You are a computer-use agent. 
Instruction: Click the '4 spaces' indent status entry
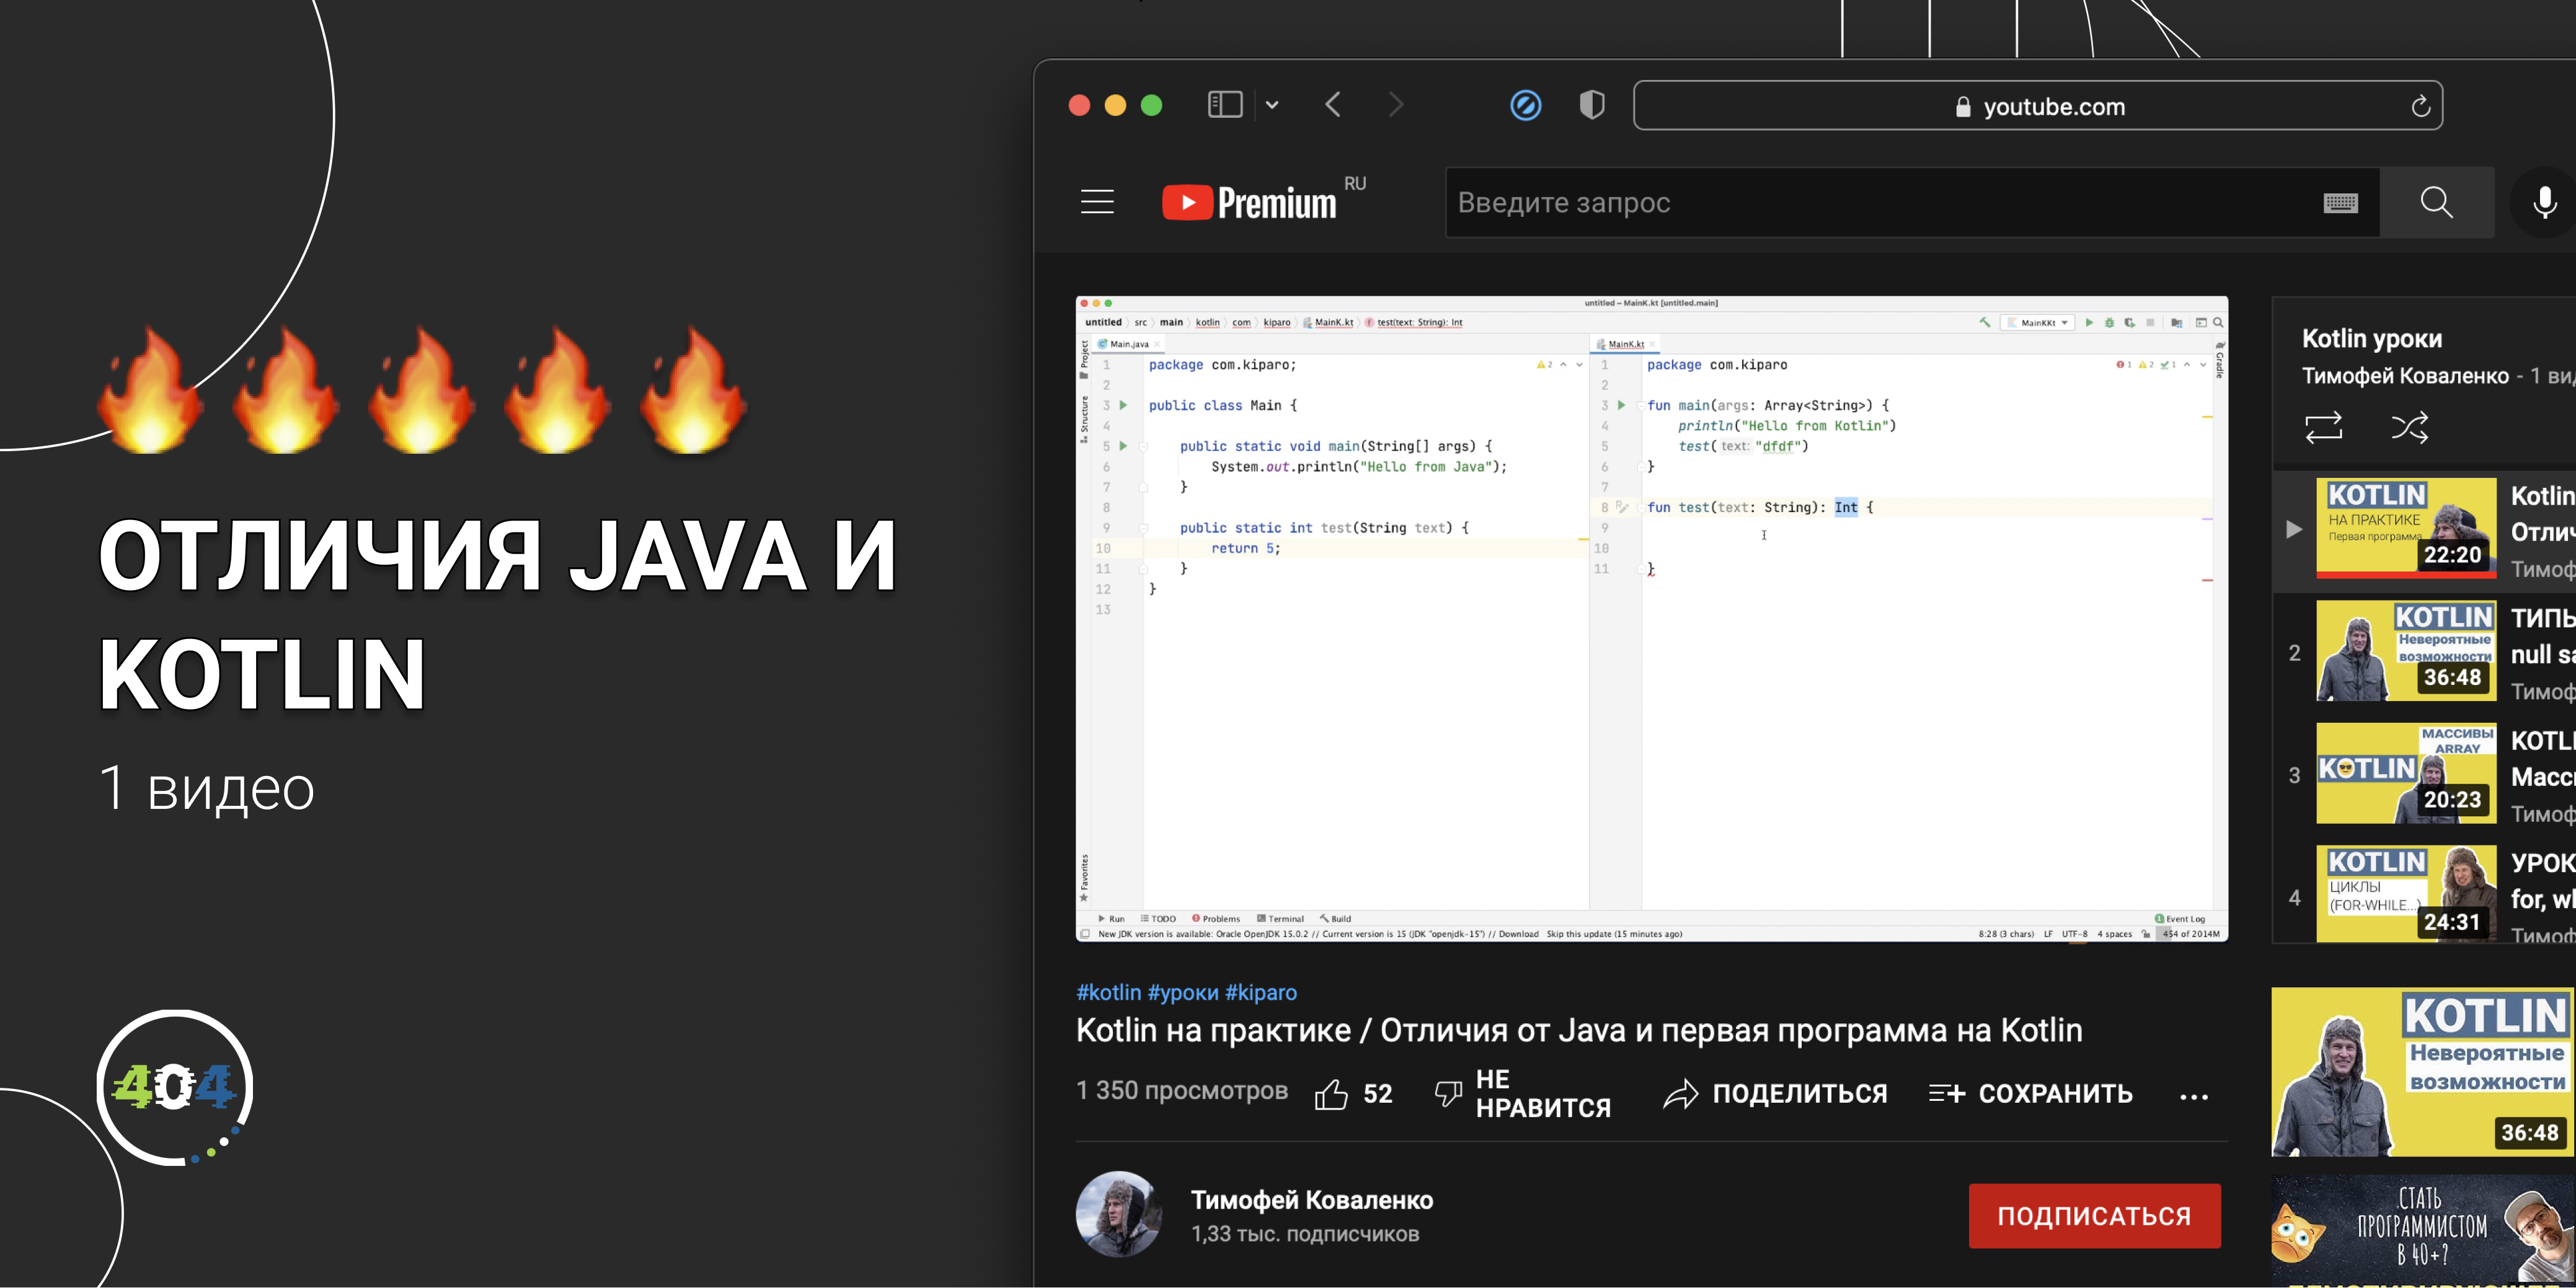point(2114,934)
